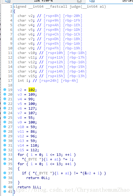The height and width of the screenshot is (196, 133).
Task: Toggle breakpoint dot at if statement line 37
Action: (x=5, y=173)
